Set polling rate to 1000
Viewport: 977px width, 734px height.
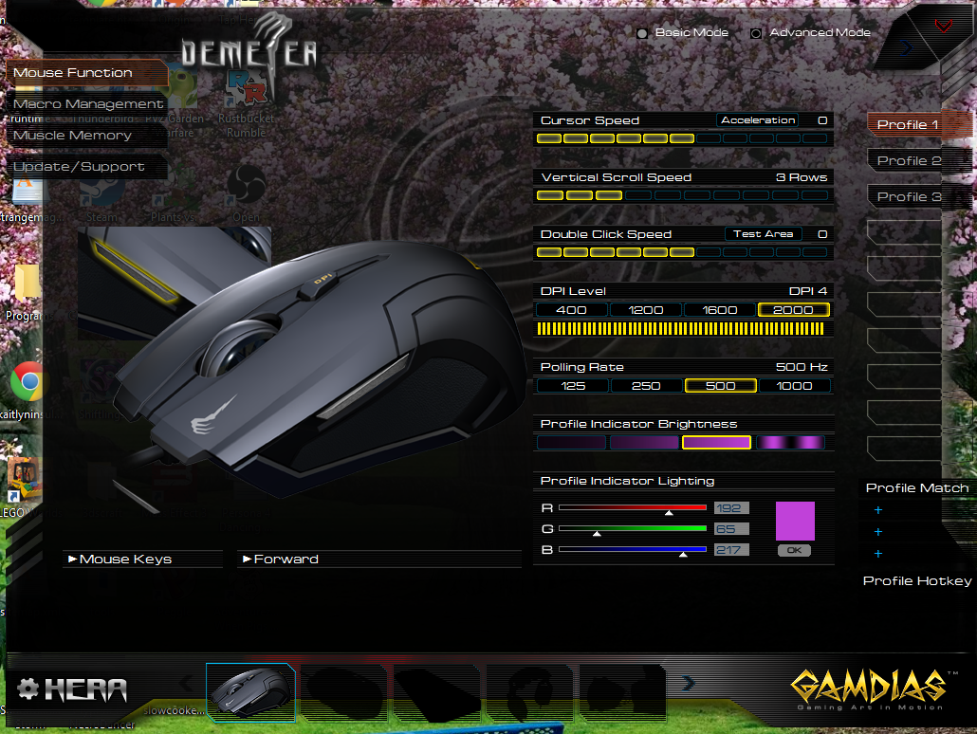(795, 386)
